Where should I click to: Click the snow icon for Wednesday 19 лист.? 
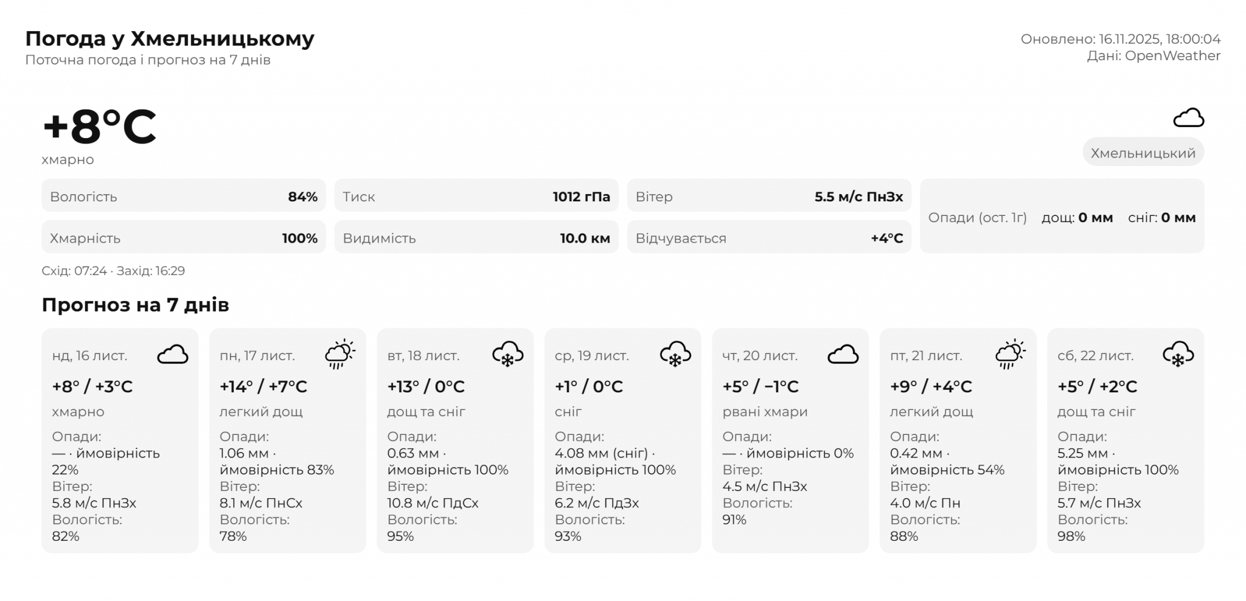point(675,355)
